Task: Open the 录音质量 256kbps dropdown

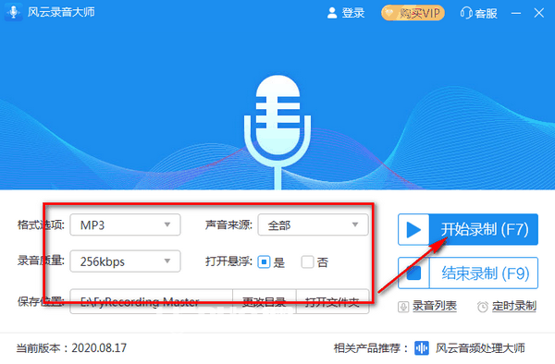Action: coord(125,261)
